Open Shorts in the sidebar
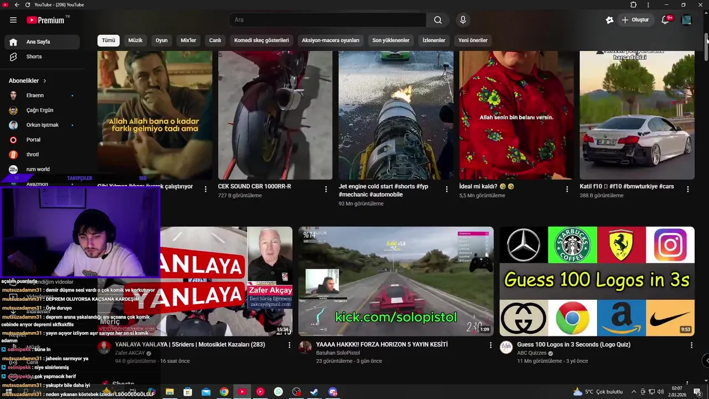This screenshot has height=399, width=709. (x=42, y=57)
